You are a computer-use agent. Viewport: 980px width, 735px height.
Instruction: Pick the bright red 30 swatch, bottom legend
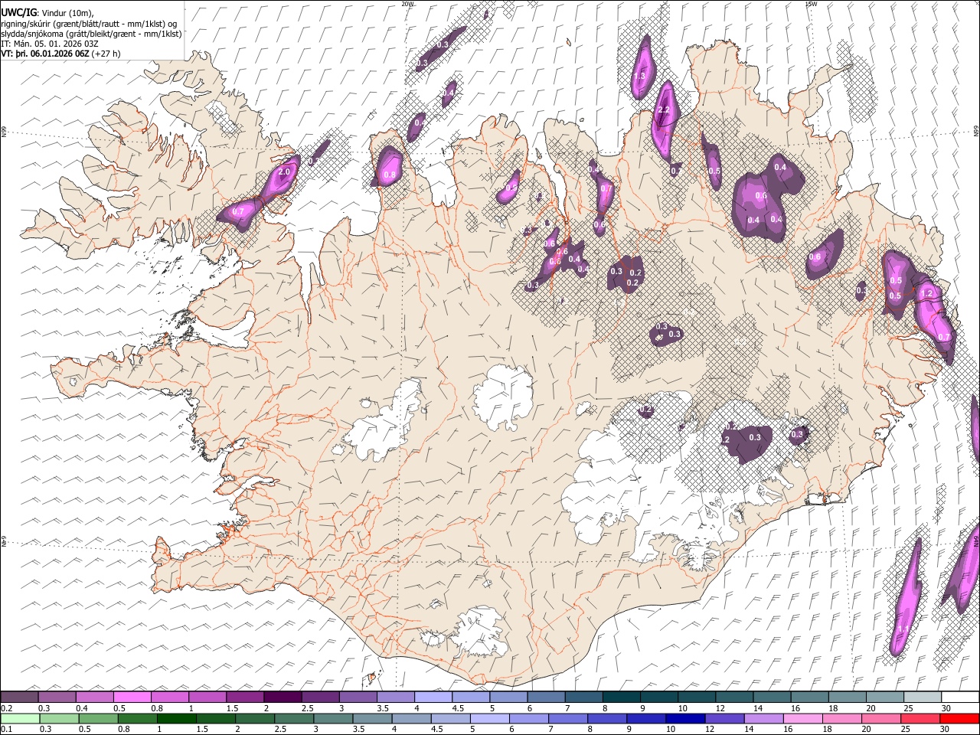[x=959, y=718]
